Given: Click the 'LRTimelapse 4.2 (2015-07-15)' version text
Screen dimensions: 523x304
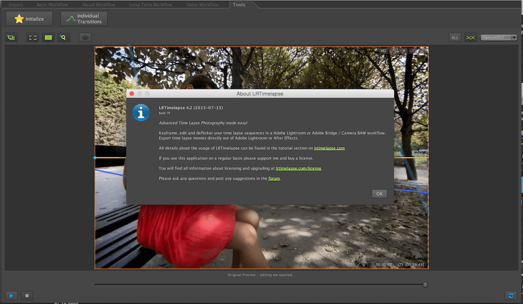Looking at the screenshot, I should (191, 108).
